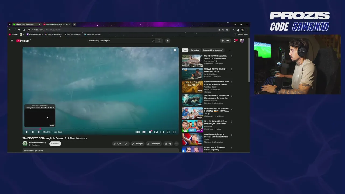Open options for Superpuissance orientale video
This screenshot has height=194, width=345.
232,82
